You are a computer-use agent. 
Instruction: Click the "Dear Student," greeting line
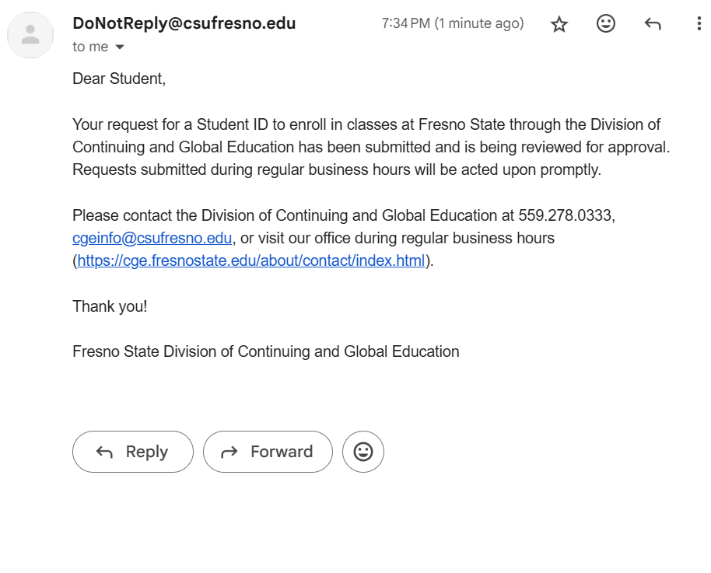pos(119,79)
